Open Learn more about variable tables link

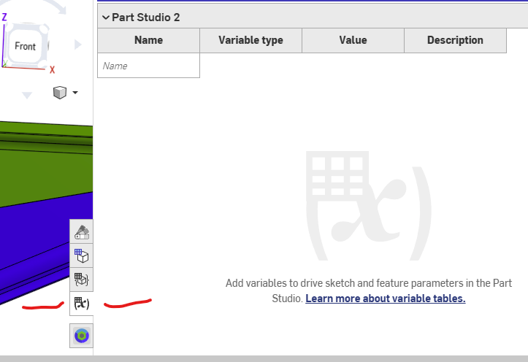[385, 299]
